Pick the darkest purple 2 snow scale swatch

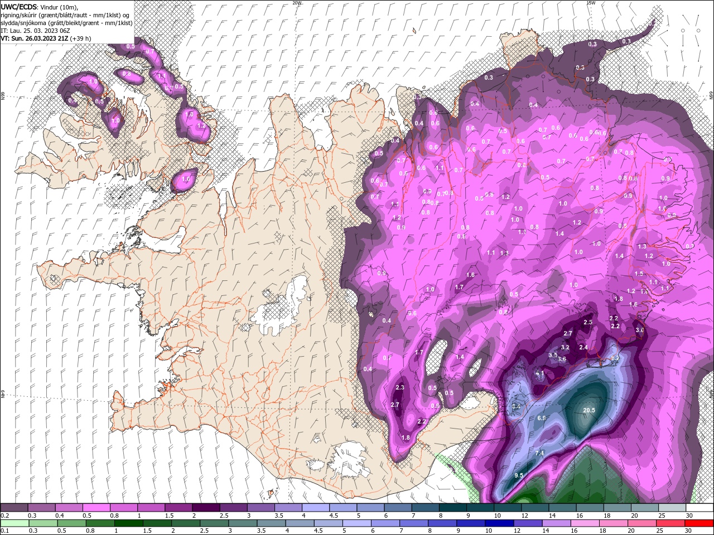coord(205,508)
